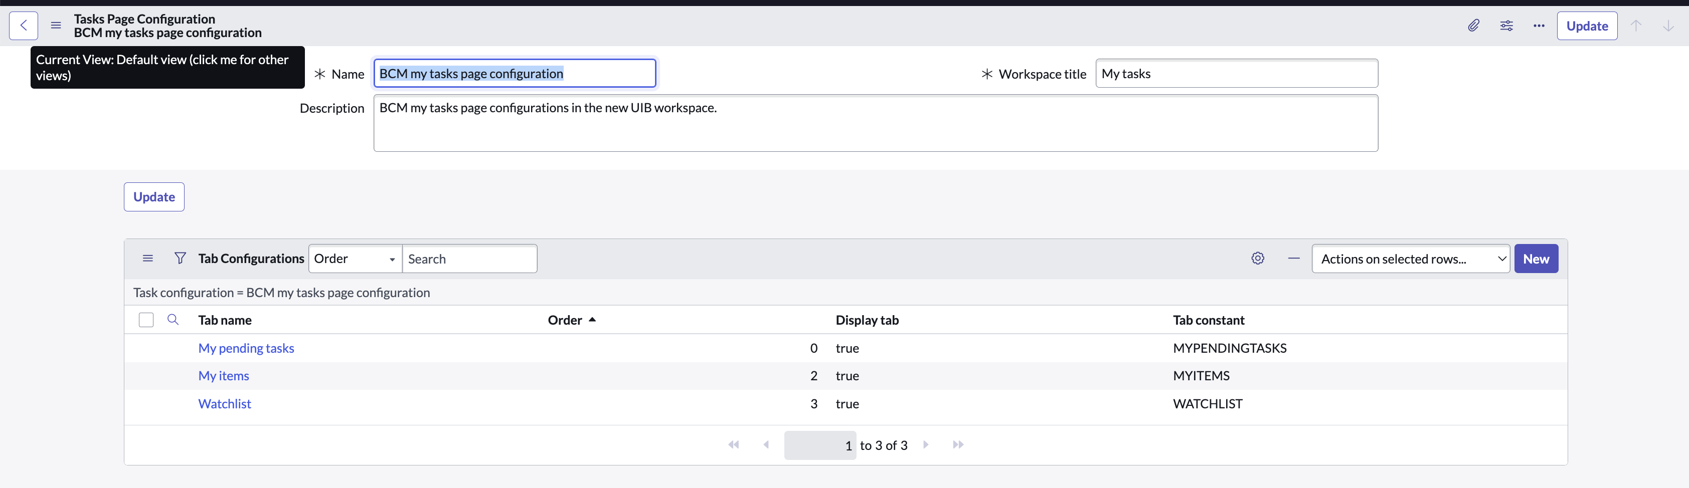Open list personalization gear icon

[x=1258, y=258]
